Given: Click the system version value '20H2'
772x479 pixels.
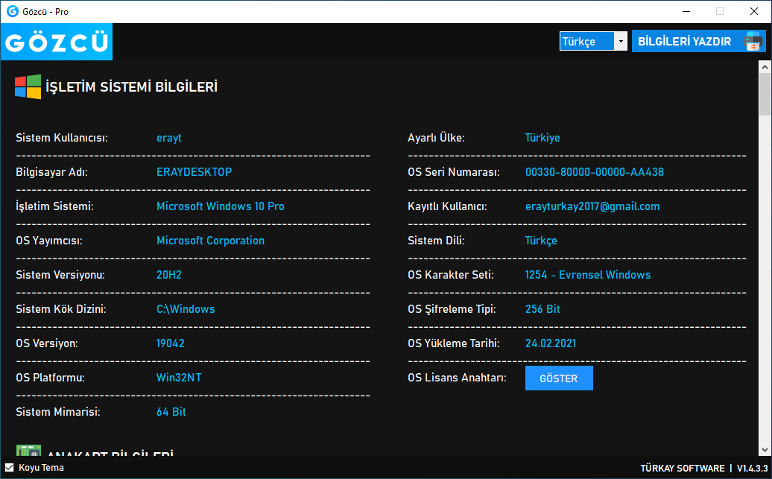Looking at the screenshot, I should [x=169, y=275].
